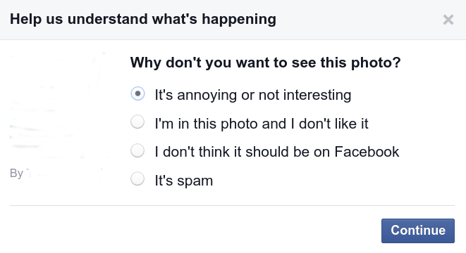Click the "I'm in this photo and I don't like it" label

click(262, 124)
